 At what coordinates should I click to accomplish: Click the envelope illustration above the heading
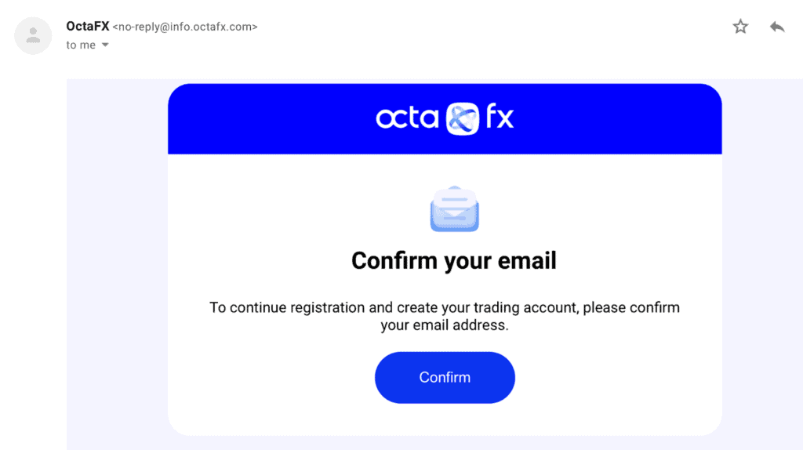(454, 209)
